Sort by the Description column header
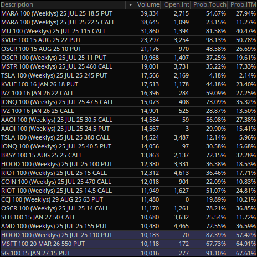Viewport: 257px width, 257px height. coord(63,4)
